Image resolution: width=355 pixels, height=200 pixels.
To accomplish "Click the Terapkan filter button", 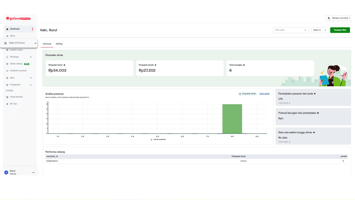I will point(340,30).
